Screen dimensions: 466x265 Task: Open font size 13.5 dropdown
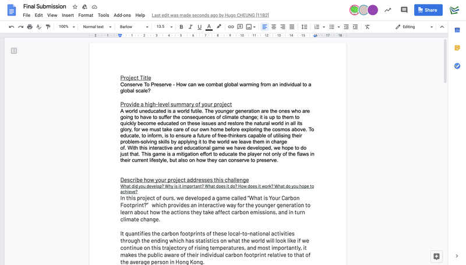point(164,27)
